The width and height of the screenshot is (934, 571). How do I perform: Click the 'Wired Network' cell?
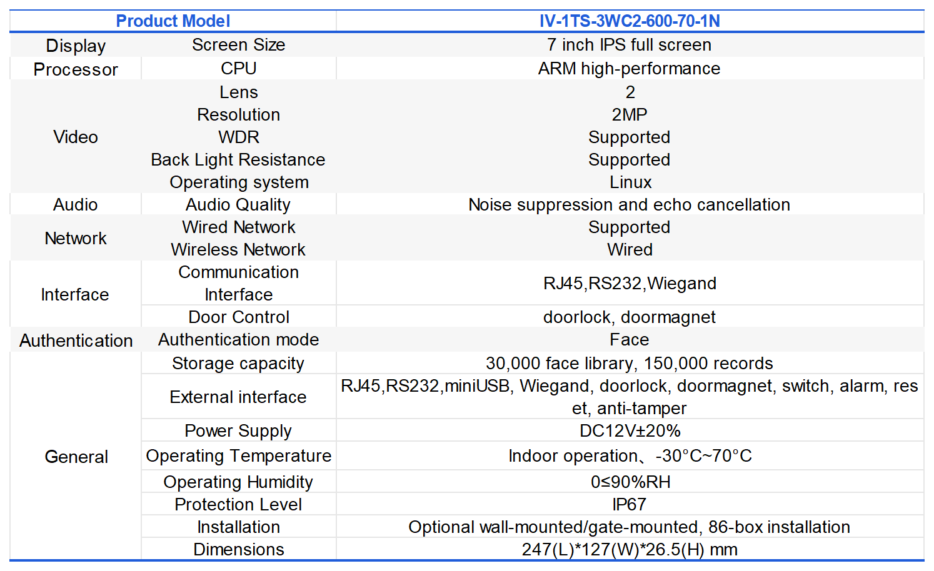tap(238, 227)
